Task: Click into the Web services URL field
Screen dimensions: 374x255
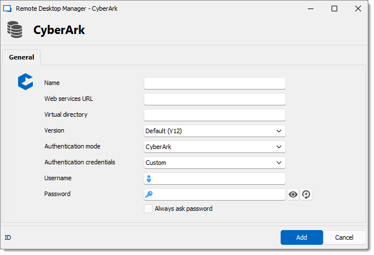Action: coord(214,99)
